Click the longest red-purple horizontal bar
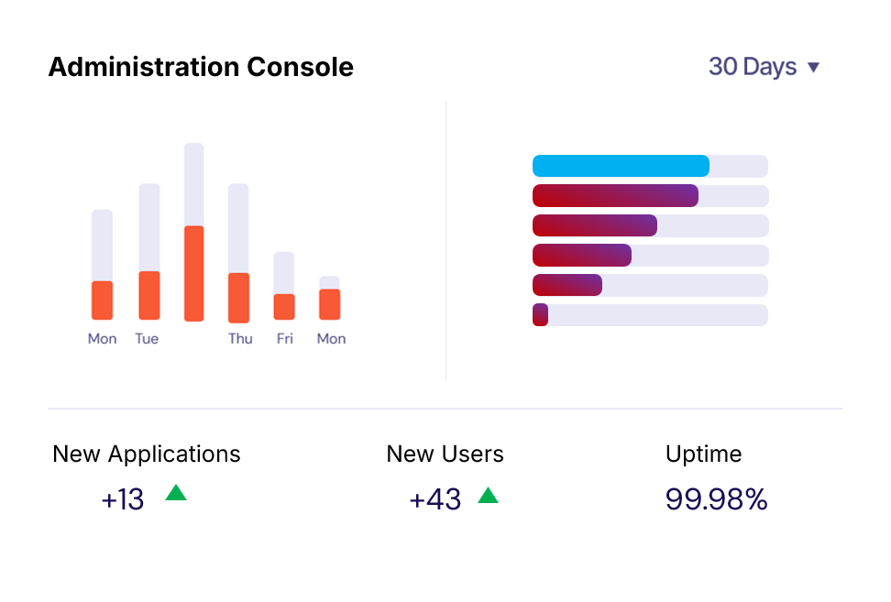This screenshot has width=891, height=602. [615, 196]
